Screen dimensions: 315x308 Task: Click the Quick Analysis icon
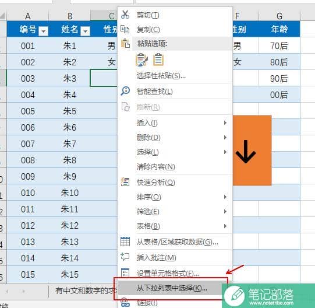(x=125, y=182)
